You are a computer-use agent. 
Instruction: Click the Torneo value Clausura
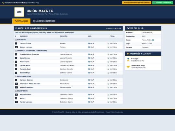(x=145, y=47)
